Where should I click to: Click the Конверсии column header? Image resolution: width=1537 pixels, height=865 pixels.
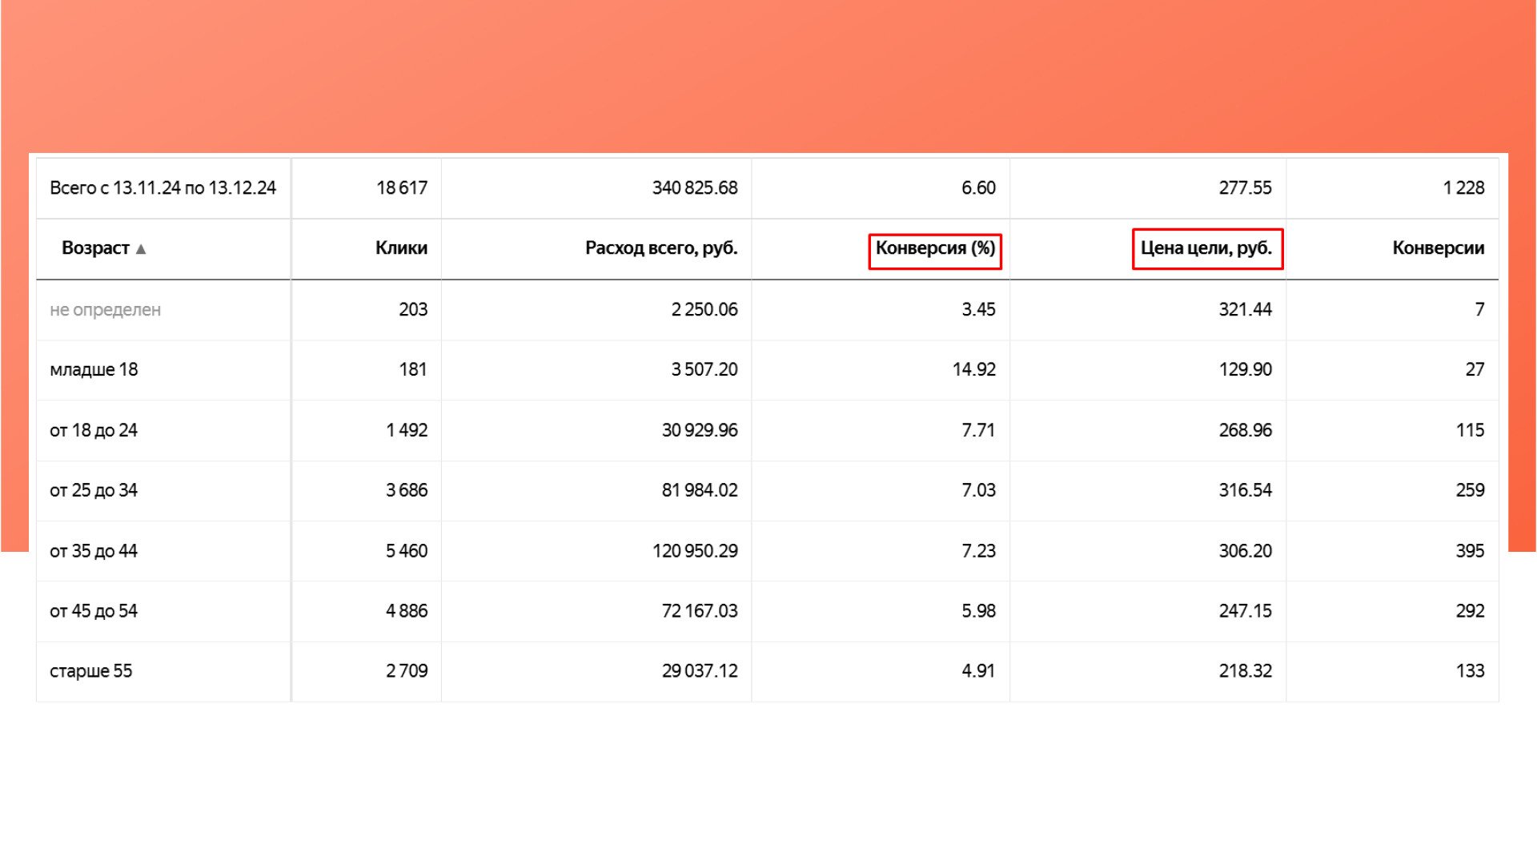[1438, 248]
